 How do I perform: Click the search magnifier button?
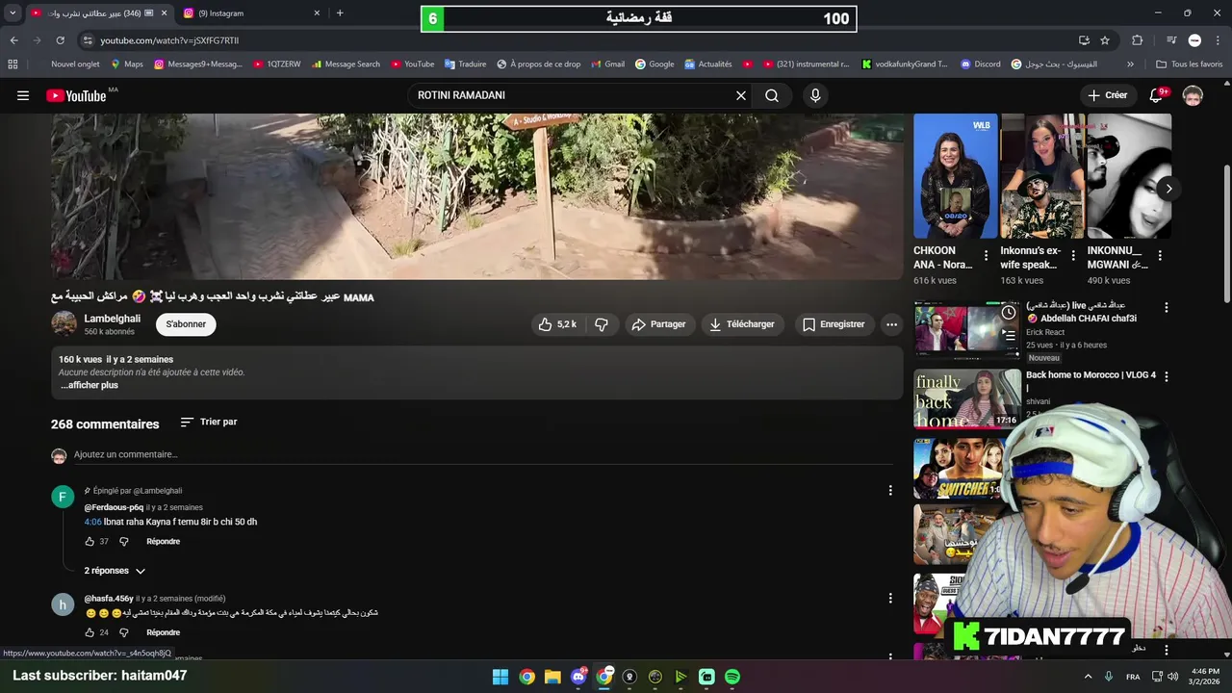point(772,95)
